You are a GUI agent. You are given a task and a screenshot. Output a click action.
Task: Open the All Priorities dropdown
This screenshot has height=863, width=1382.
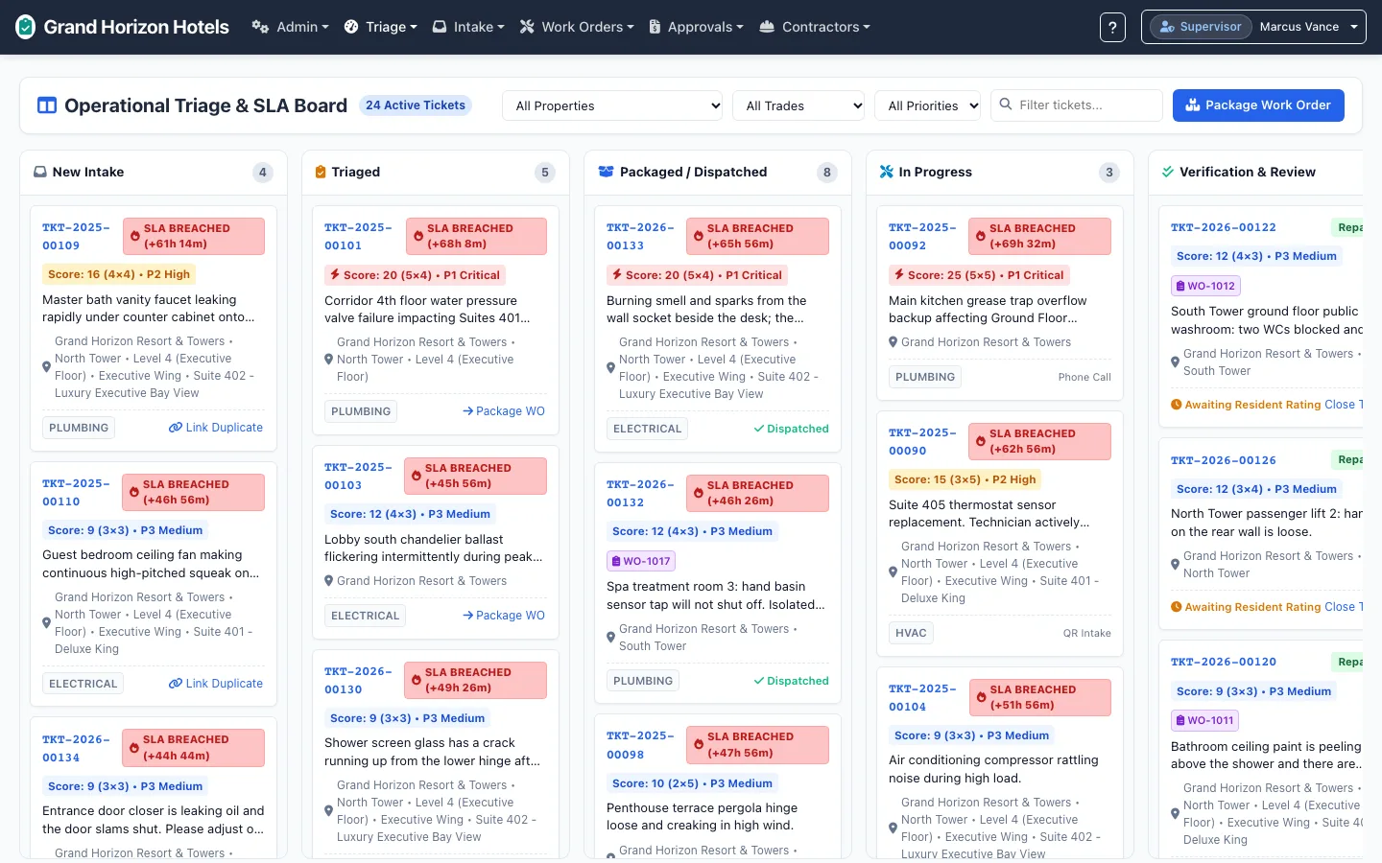[927, 105]
